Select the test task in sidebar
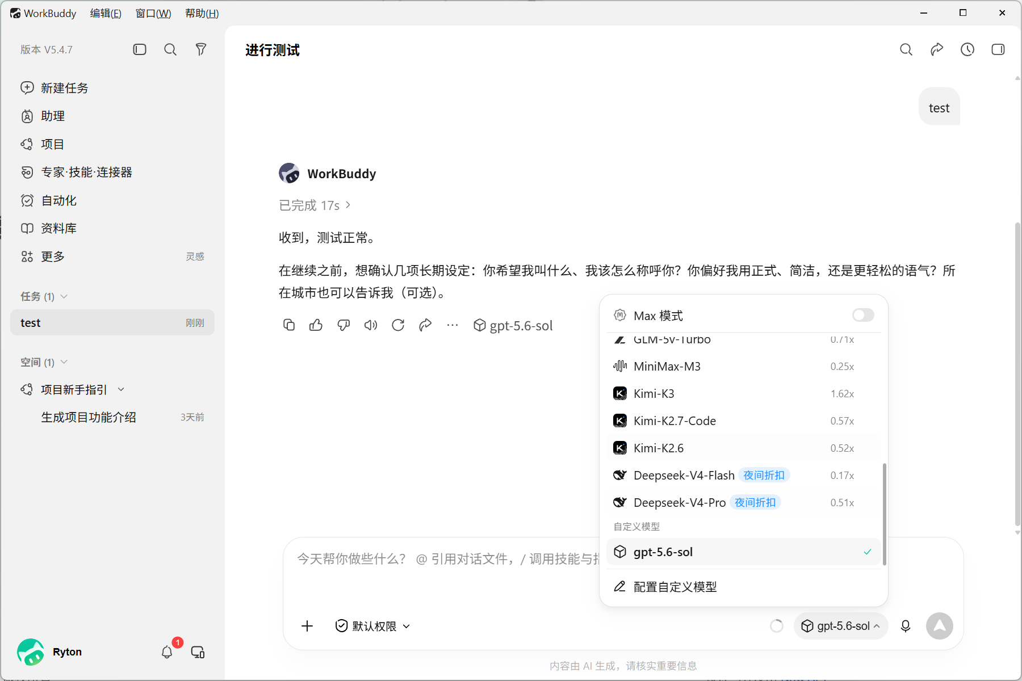1022x681 pixels. click(112, 322)
